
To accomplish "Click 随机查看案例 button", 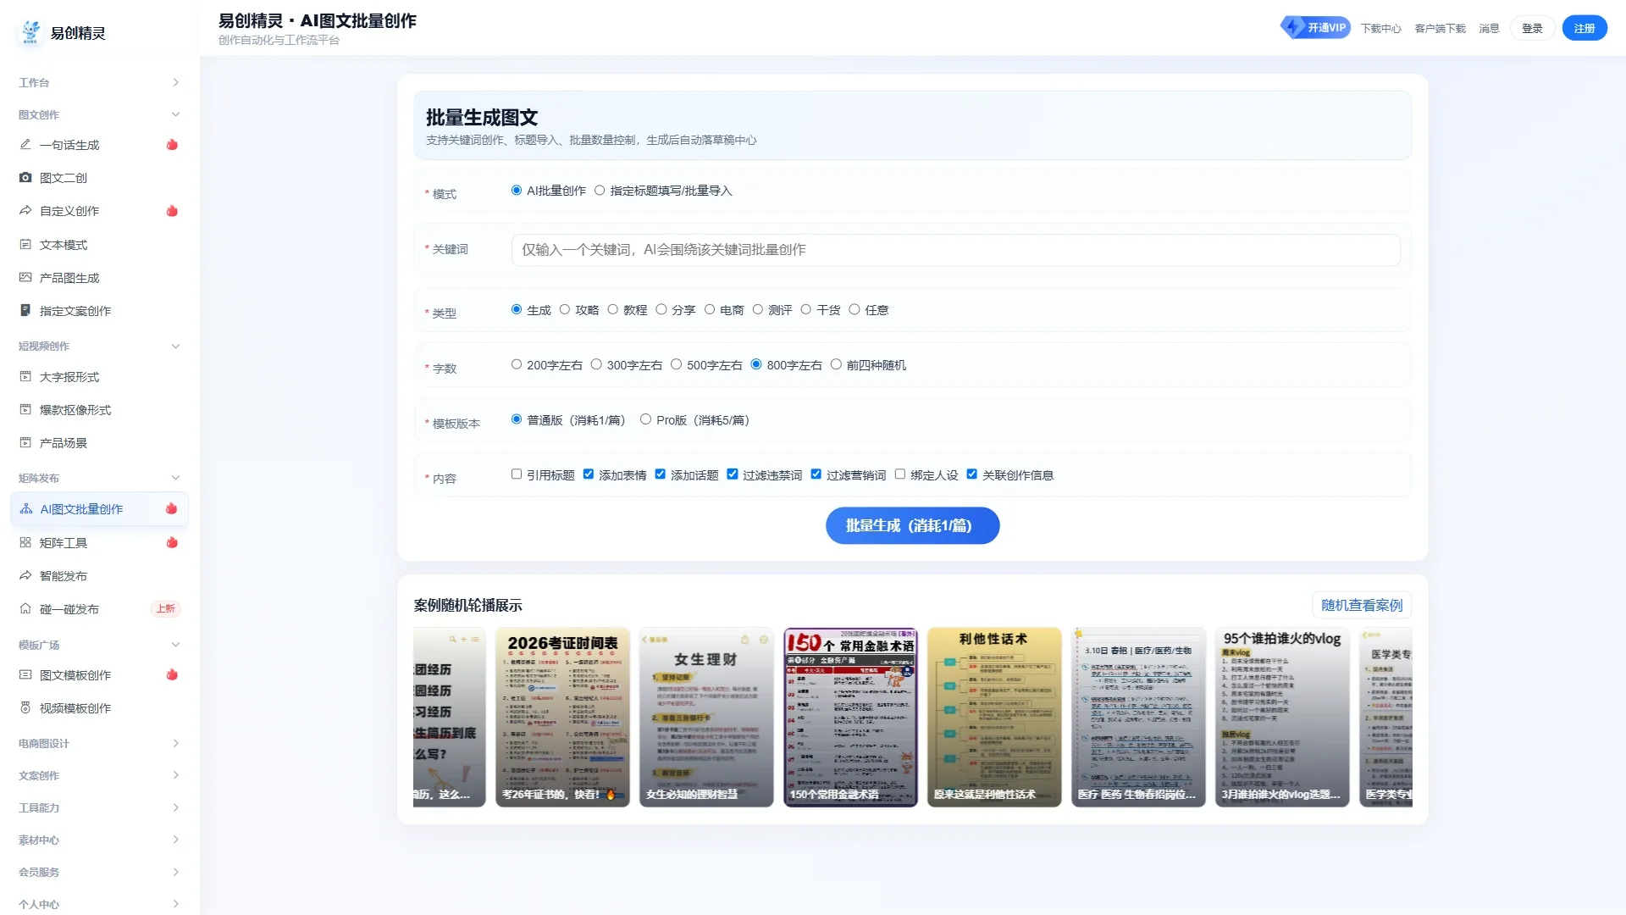I will coord(1362,605).
